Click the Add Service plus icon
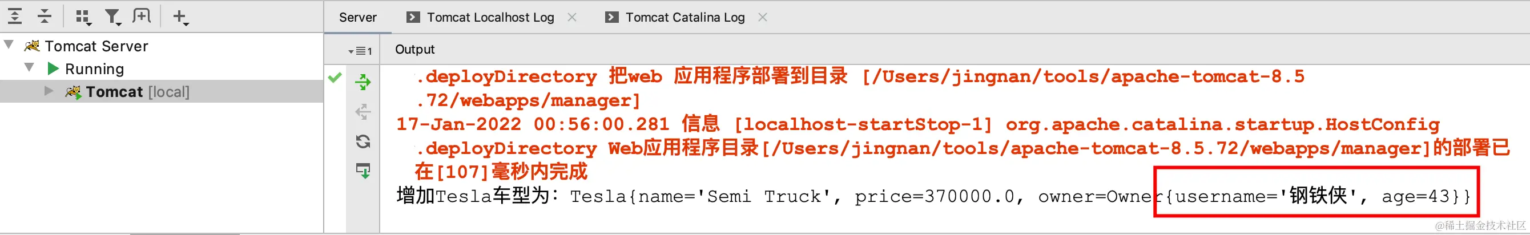 pos(180,17)
